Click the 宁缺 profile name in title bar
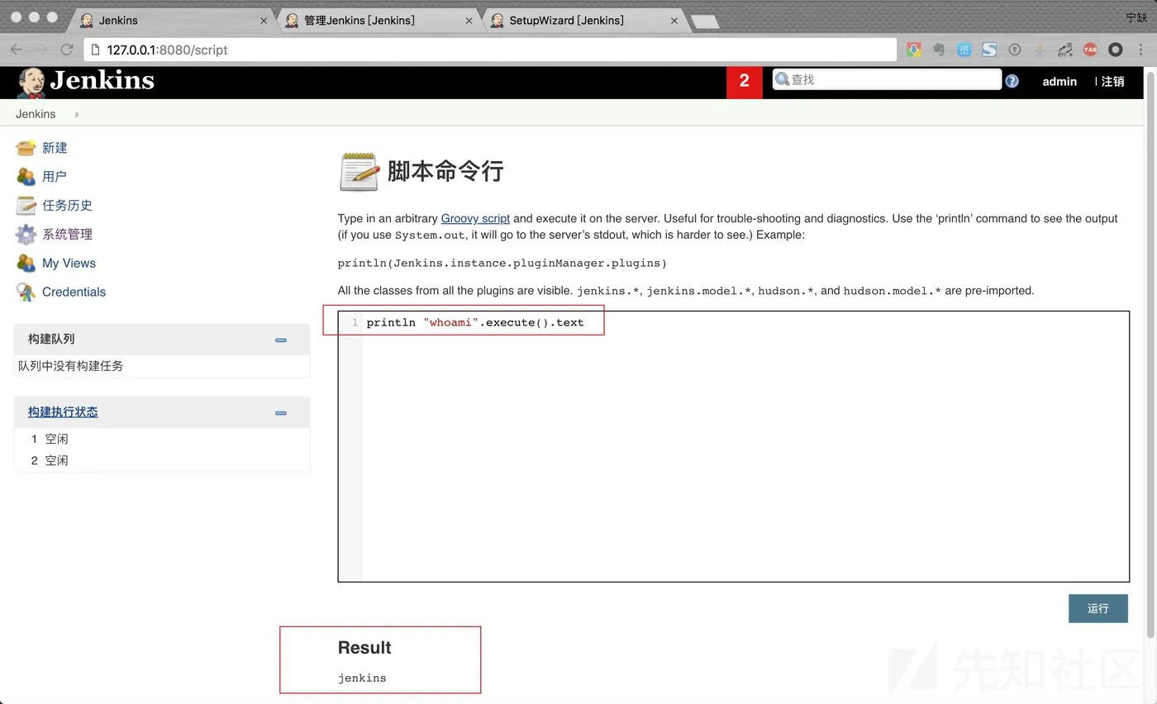This screenshot has width=1157, height=704. pyautogui.click(x=1136, y=17)
